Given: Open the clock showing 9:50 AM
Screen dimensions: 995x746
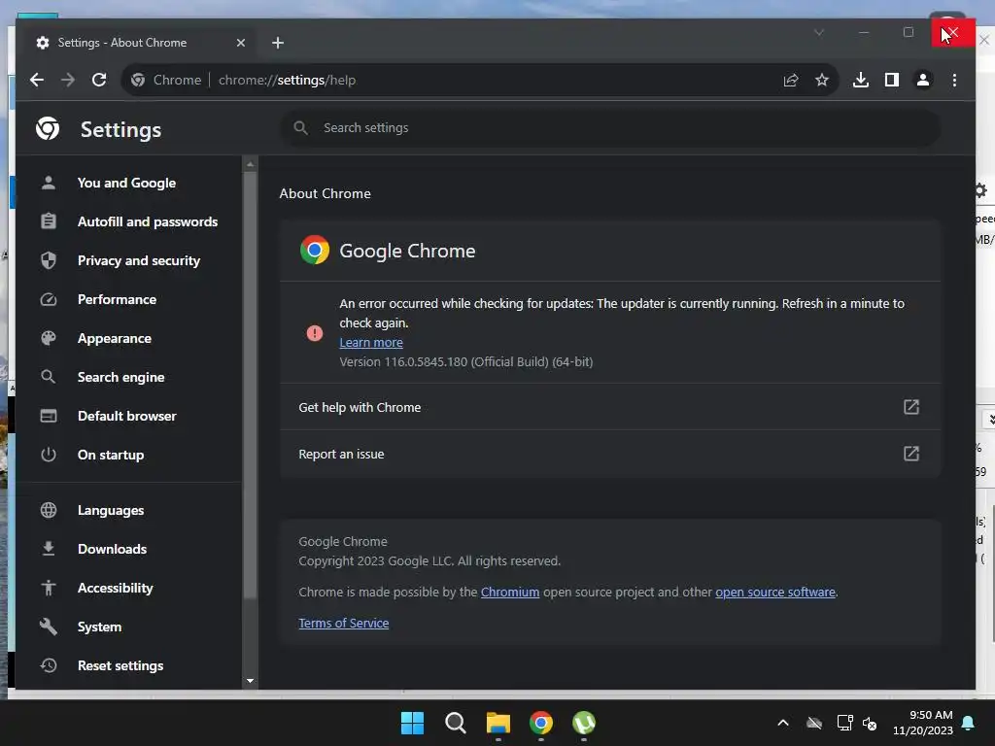Looking at the screenshot, I should [x=923, y=723].
